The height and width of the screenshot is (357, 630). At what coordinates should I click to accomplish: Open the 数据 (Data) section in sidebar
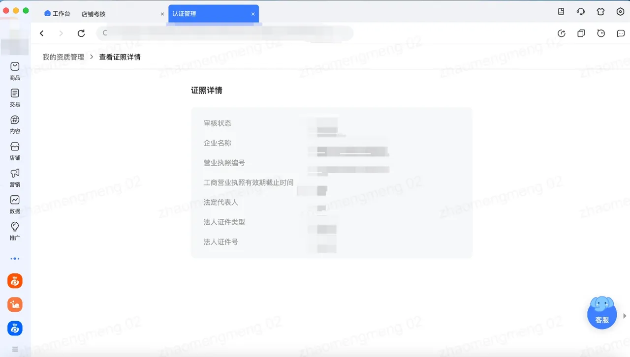pyautogui.click(x=15, y=204)
